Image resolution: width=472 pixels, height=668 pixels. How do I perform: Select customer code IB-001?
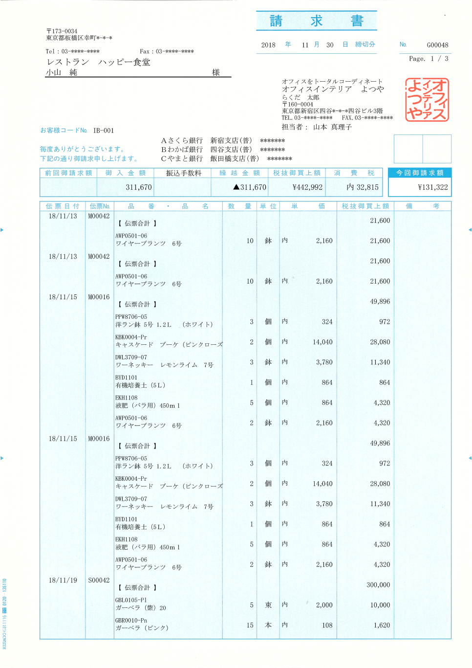[x=104, y=131]
